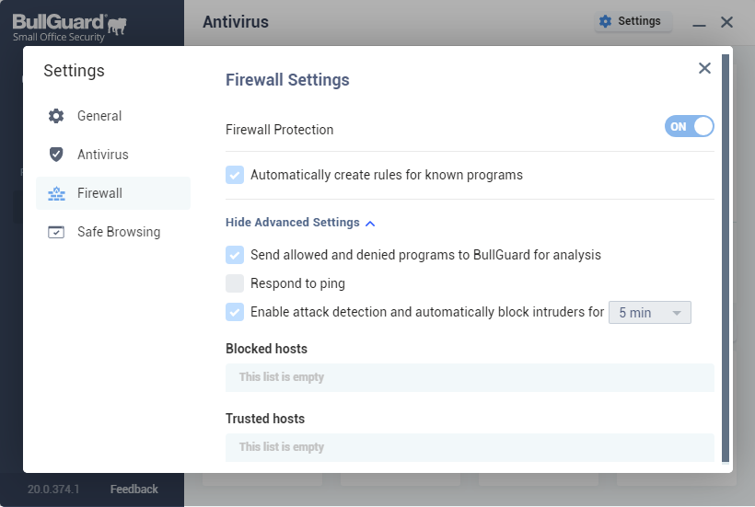Enable the Respond to ping checkbox
This screenshot has width=755, height=507.
click(235, 283)
